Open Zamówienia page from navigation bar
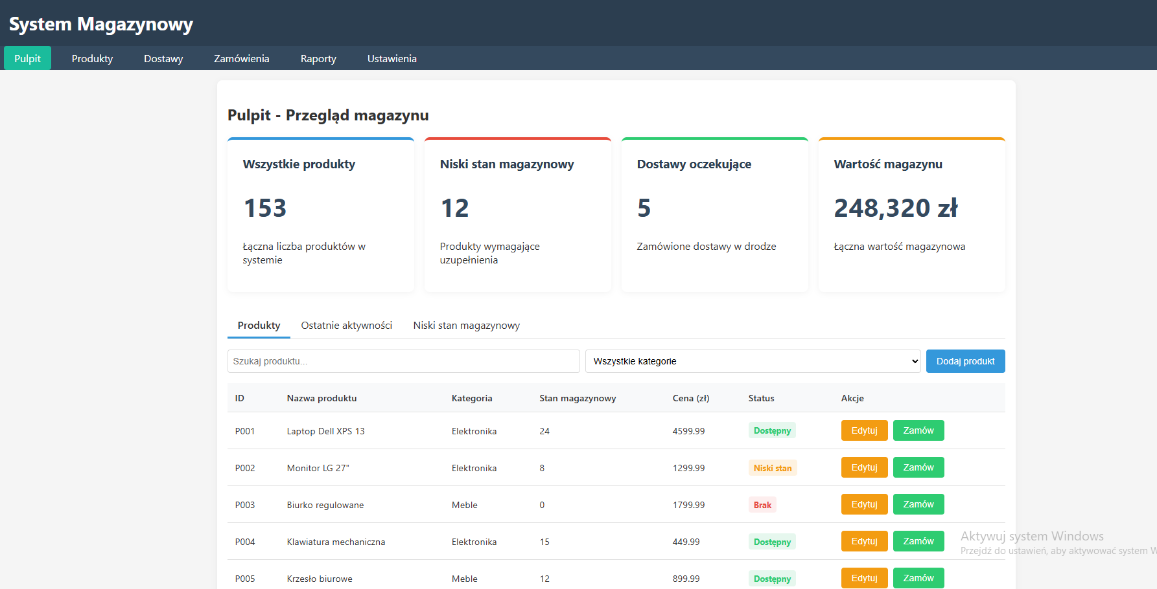 pos(241,58)
